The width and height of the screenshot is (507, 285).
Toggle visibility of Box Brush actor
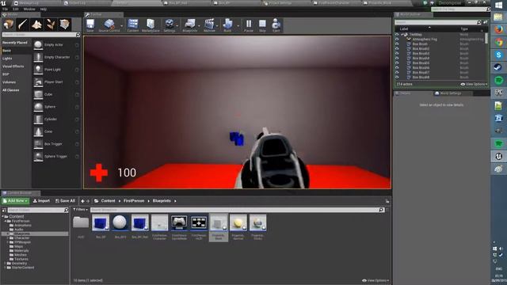tap(397, 44)
